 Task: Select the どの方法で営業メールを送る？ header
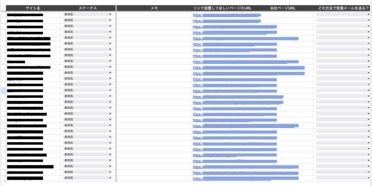(343, 8)
